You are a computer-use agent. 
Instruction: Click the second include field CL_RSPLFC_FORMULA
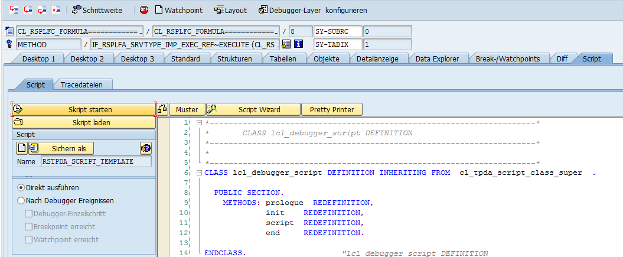point(216,31)
